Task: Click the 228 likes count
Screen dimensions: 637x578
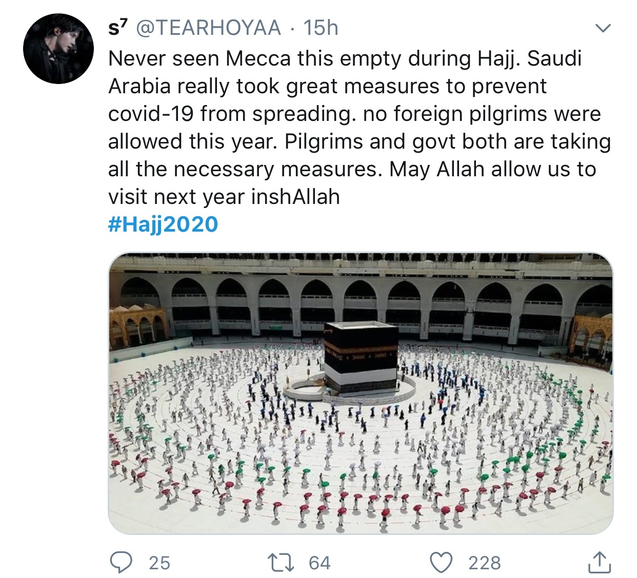Action: 484,563
